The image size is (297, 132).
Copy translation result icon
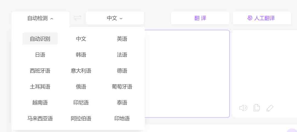point(257,108)
